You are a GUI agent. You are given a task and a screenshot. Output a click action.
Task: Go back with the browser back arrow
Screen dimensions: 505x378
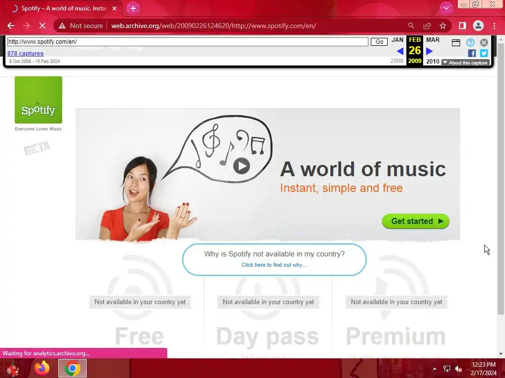click(11, 26)
